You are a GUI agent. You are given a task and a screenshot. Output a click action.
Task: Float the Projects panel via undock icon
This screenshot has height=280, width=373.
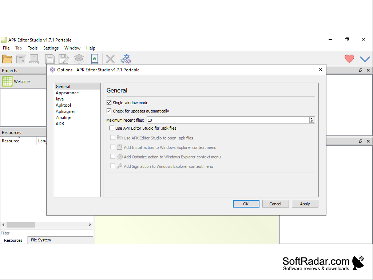click(361, 70)
